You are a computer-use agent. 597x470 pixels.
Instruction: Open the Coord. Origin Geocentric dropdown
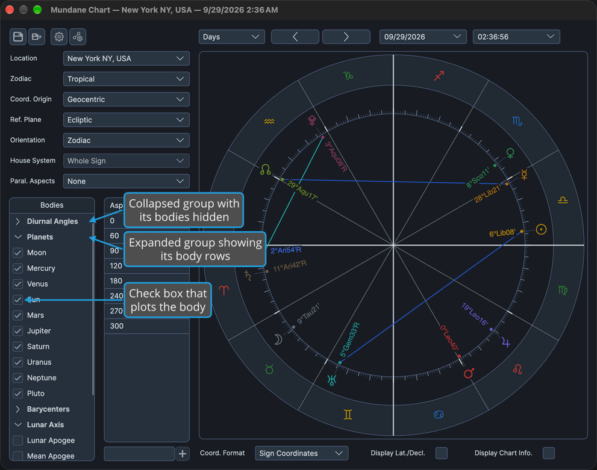pos(127,99)
